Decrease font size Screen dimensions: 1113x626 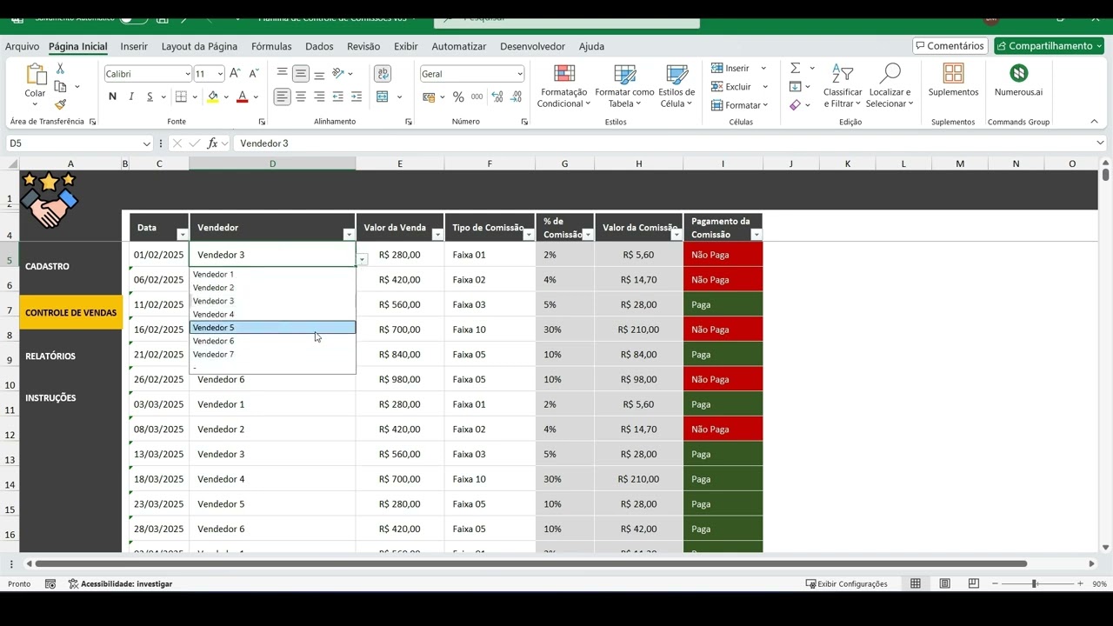point(253,74)
